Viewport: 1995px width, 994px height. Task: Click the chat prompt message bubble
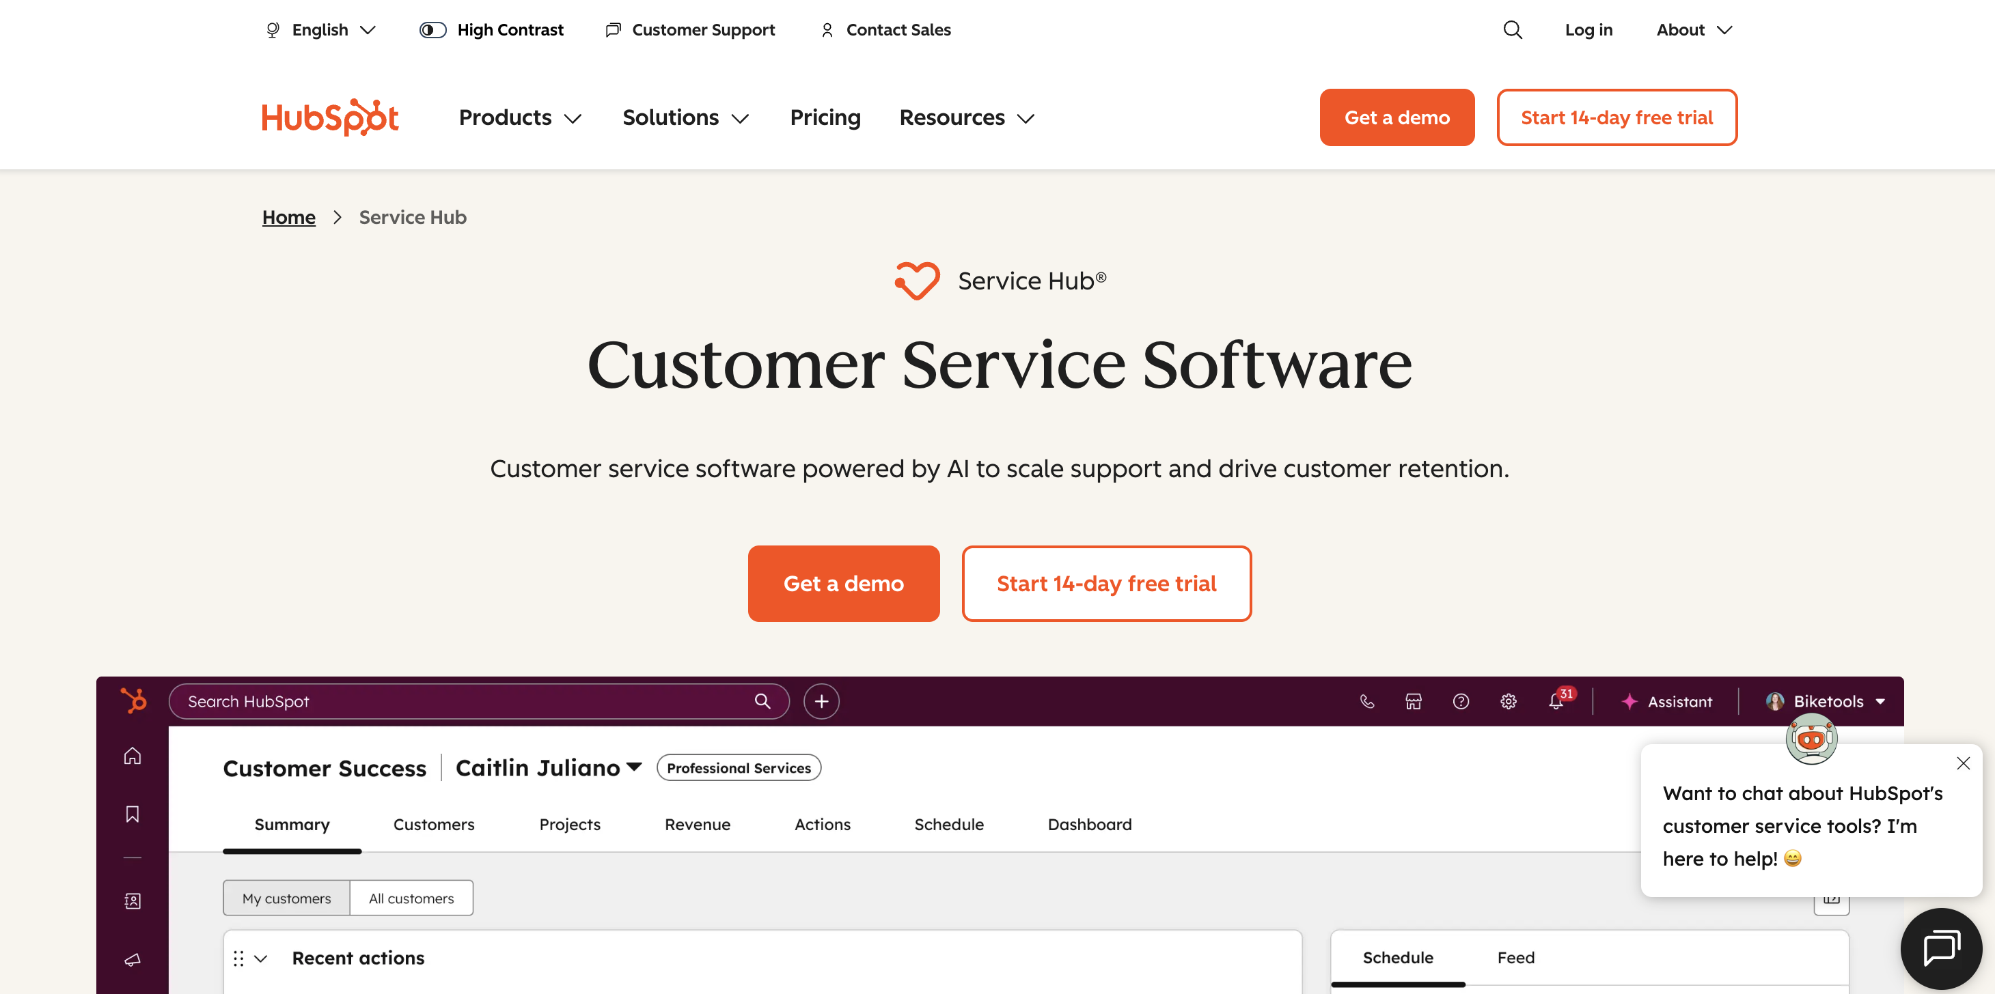(1811, 821)
